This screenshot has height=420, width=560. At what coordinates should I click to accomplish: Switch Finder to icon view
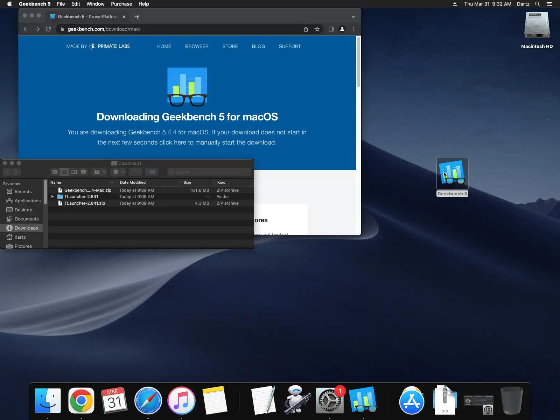(55, 172)
